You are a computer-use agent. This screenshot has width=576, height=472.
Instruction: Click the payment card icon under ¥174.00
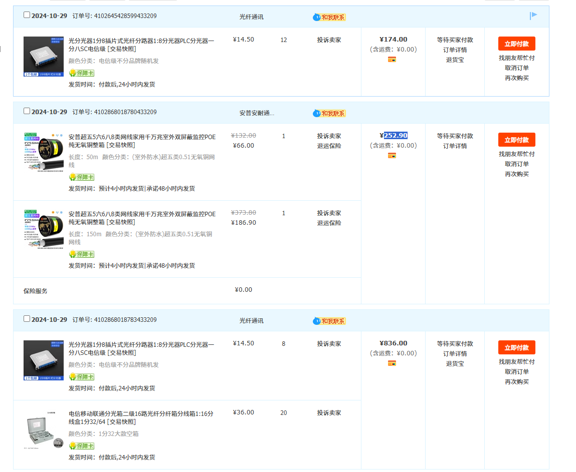click(x=392, y=60)
